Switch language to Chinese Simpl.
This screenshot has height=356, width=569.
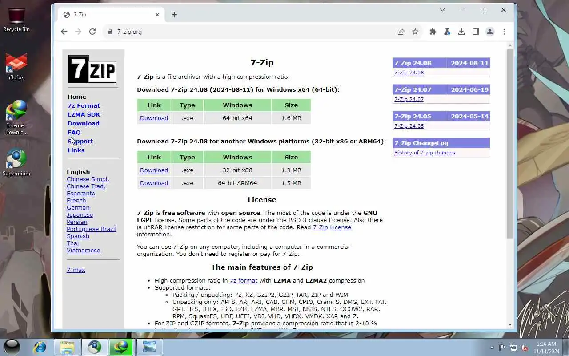[x=88, y=179]
